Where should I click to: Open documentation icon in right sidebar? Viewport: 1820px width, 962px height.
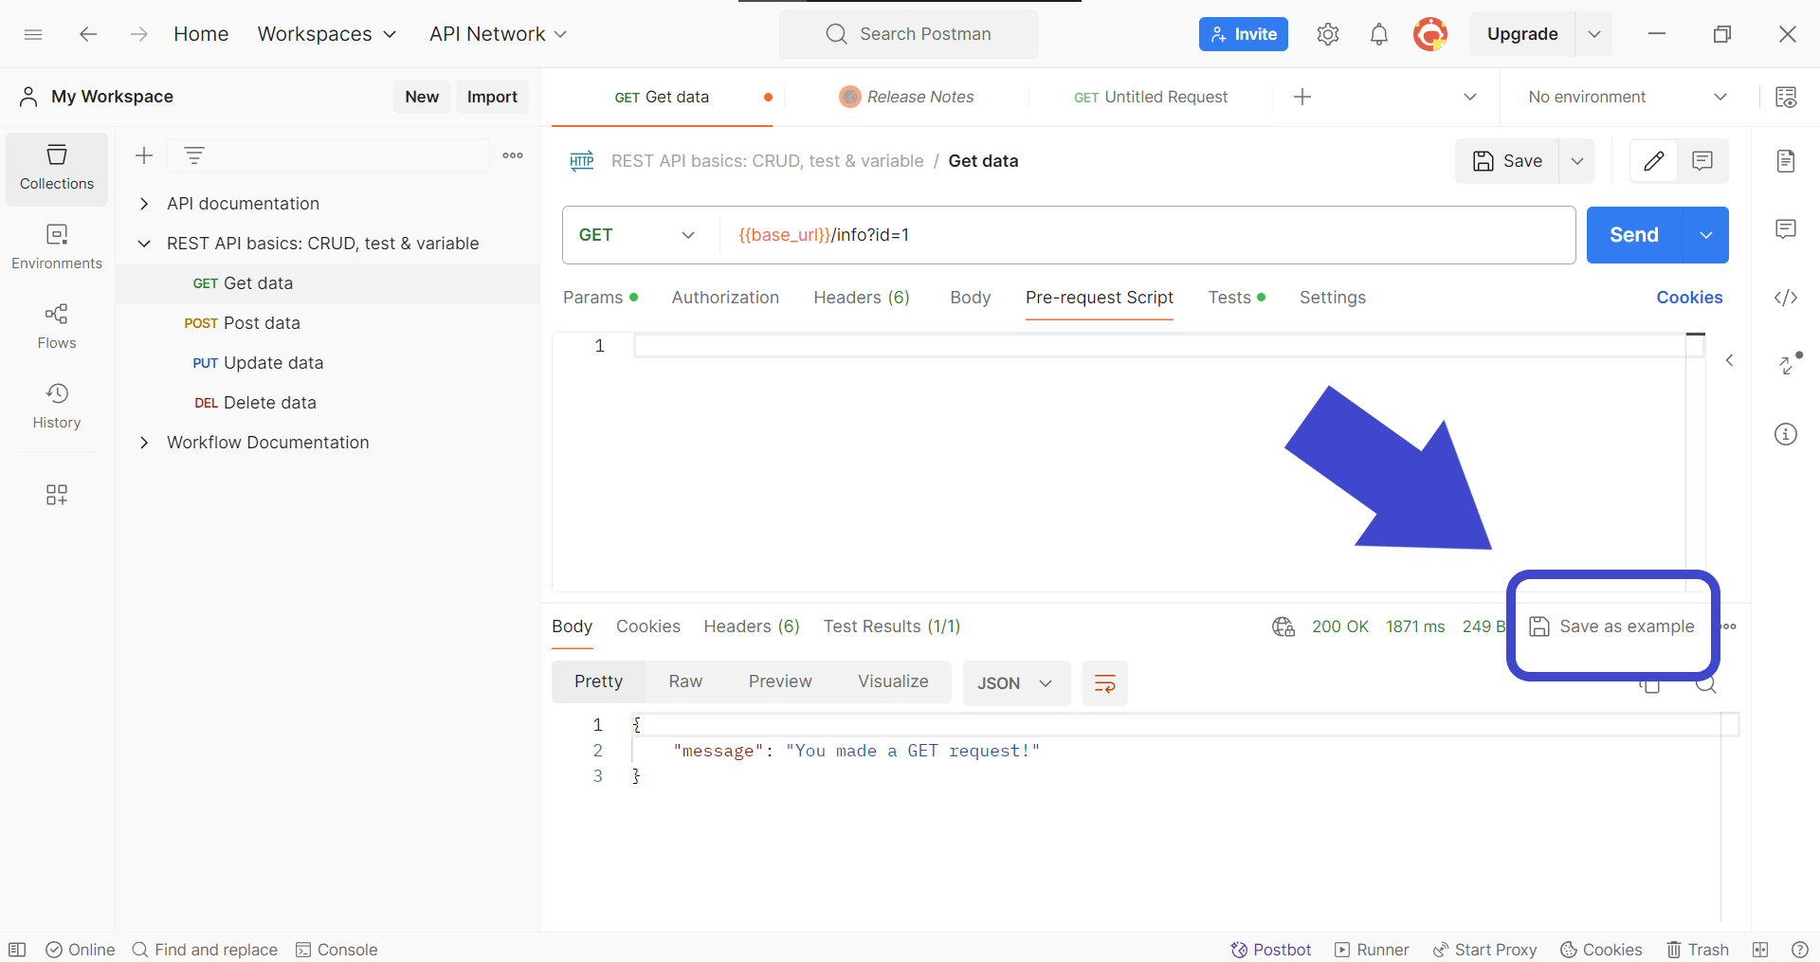point(1786,161)
